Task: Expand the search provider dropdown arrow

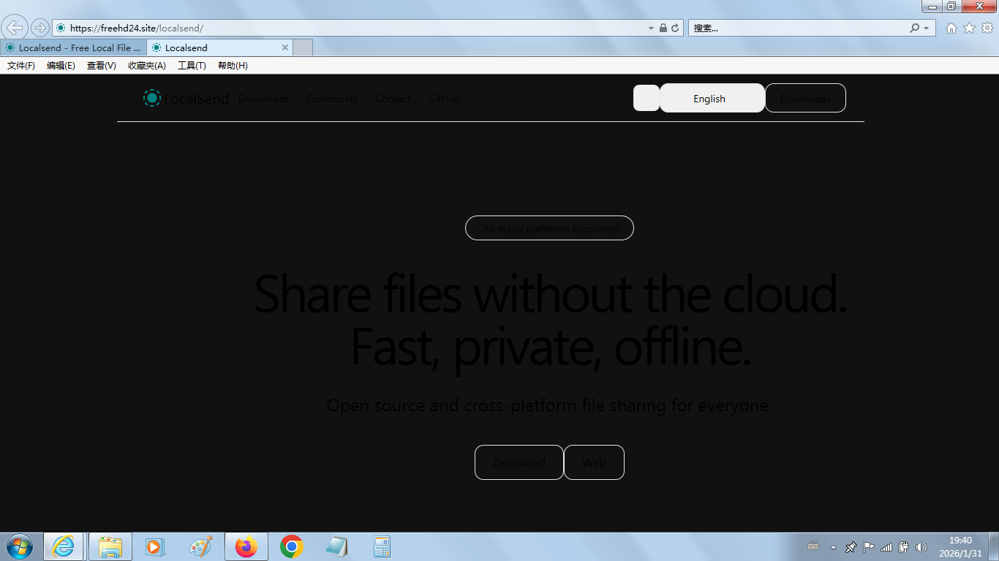Action: (x=927, y=28)
